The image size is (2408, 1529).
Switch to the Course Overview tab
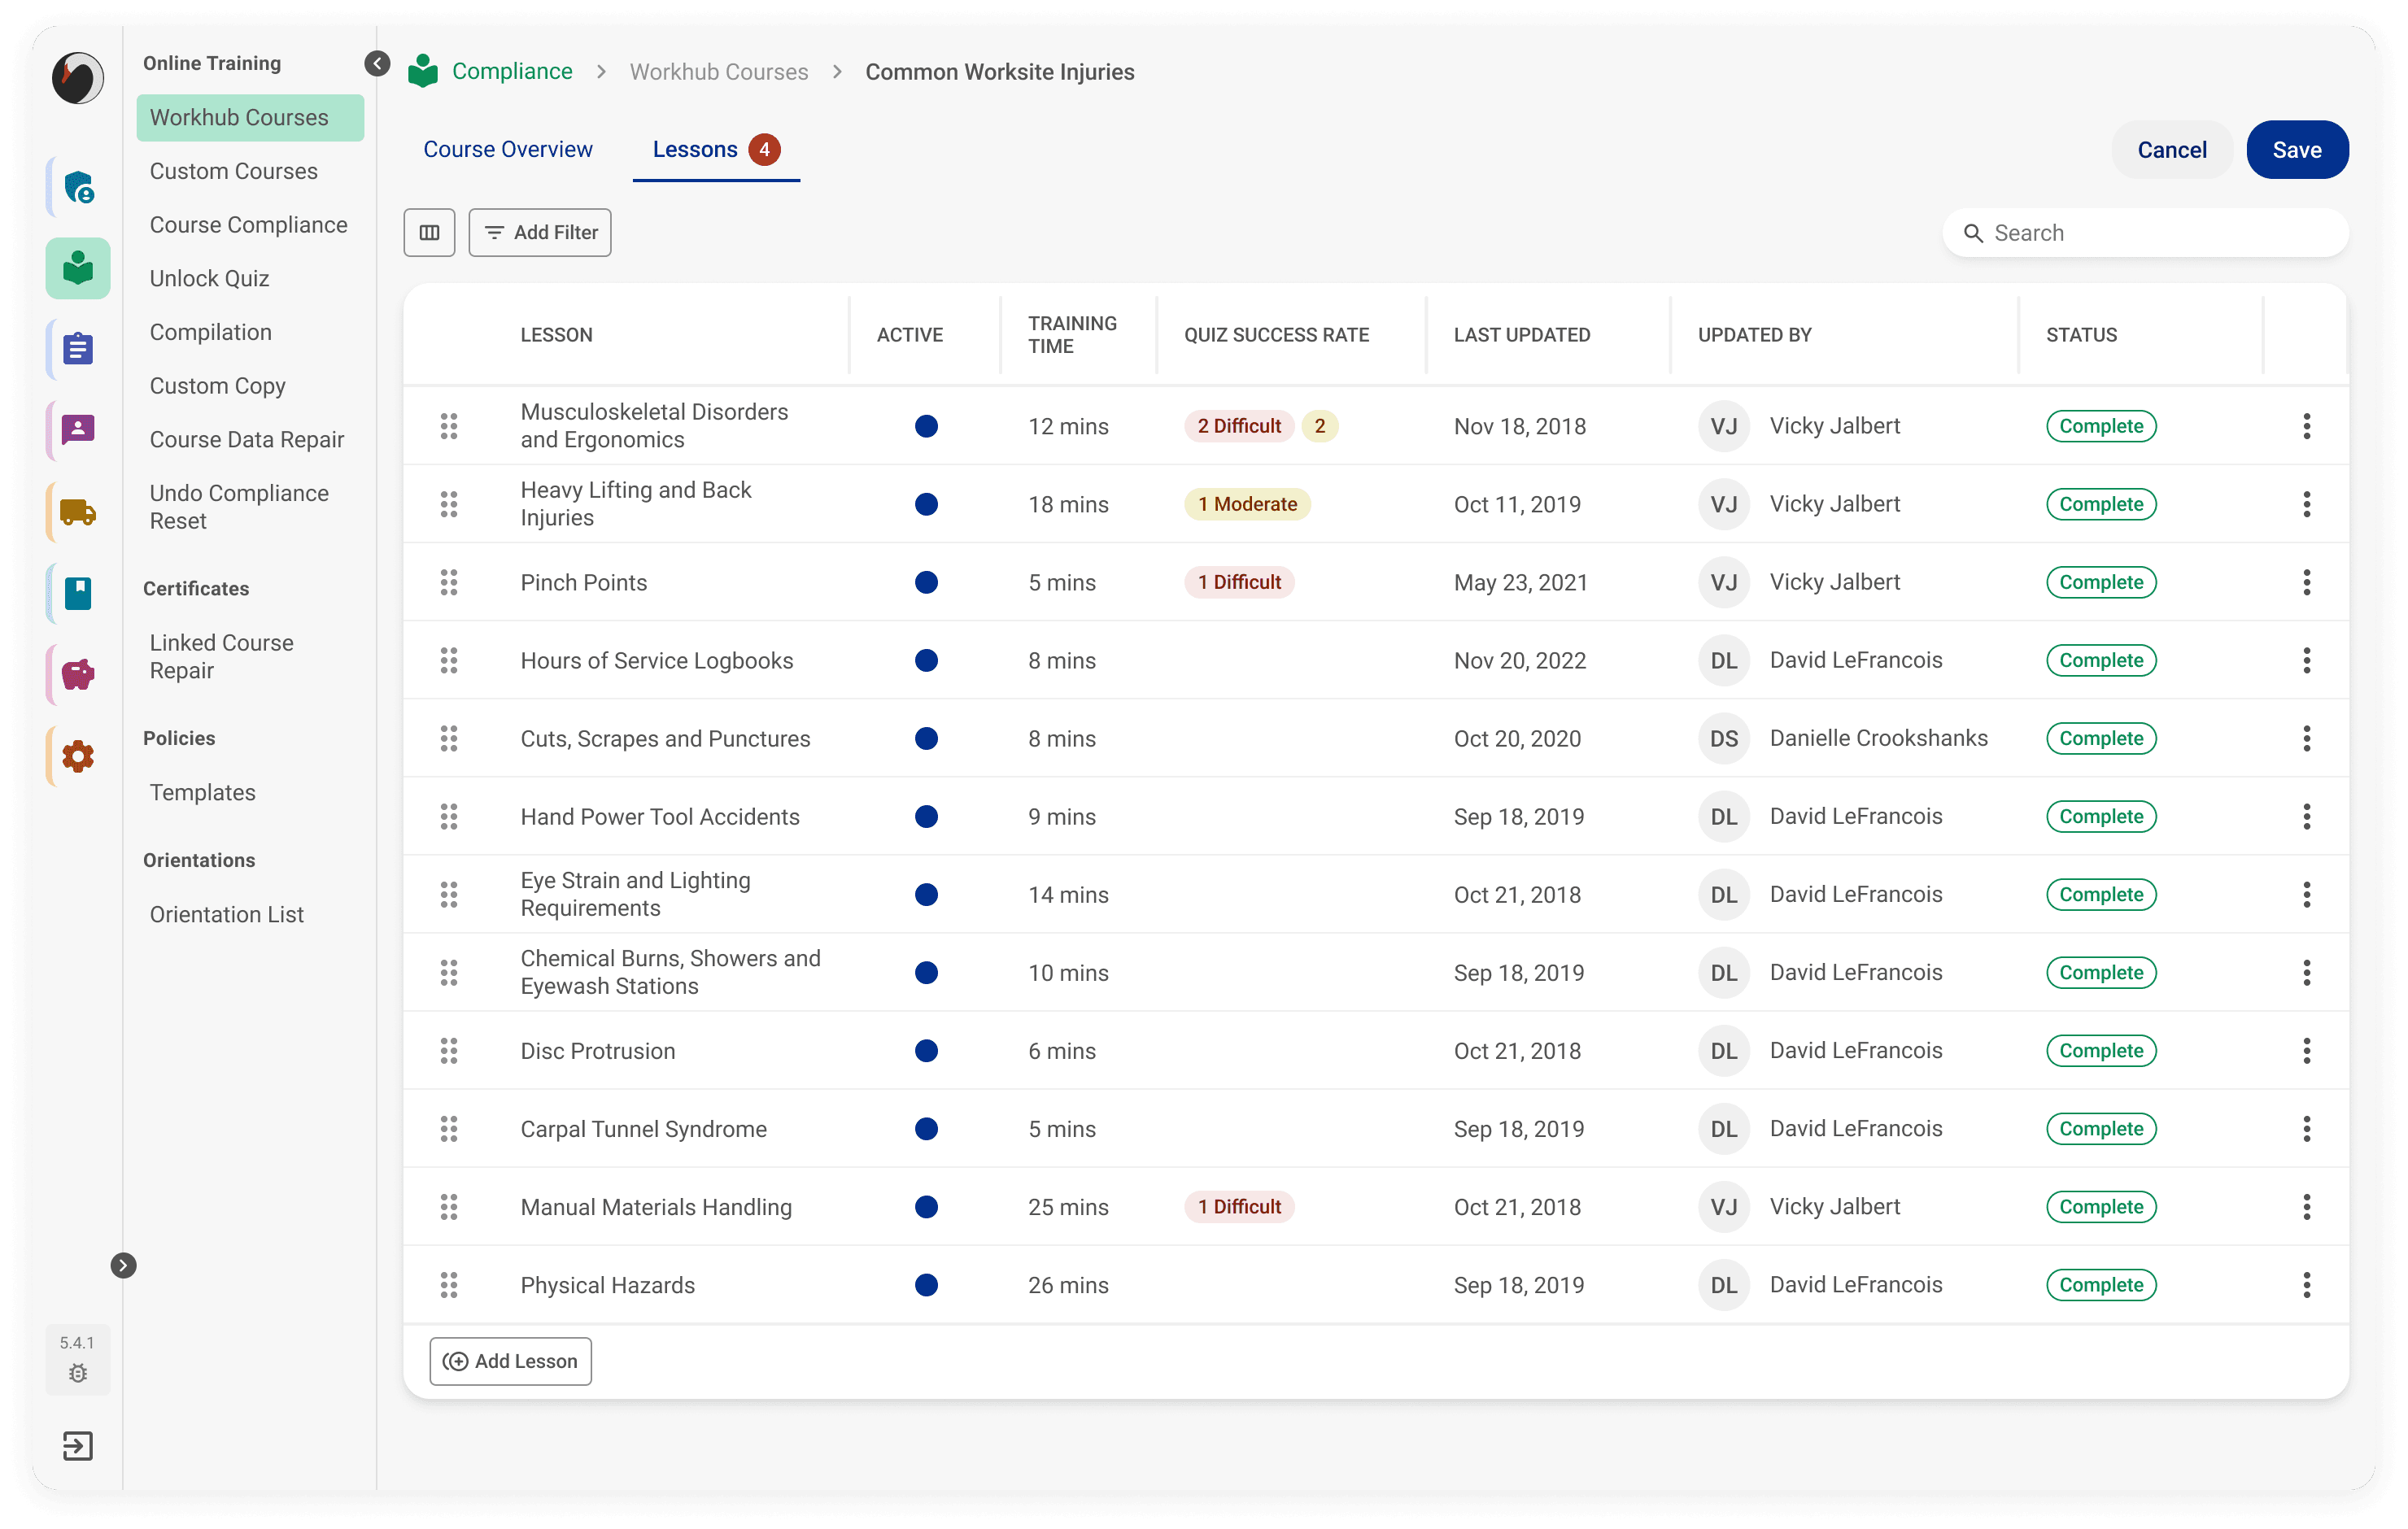click(x=508, y=149)
